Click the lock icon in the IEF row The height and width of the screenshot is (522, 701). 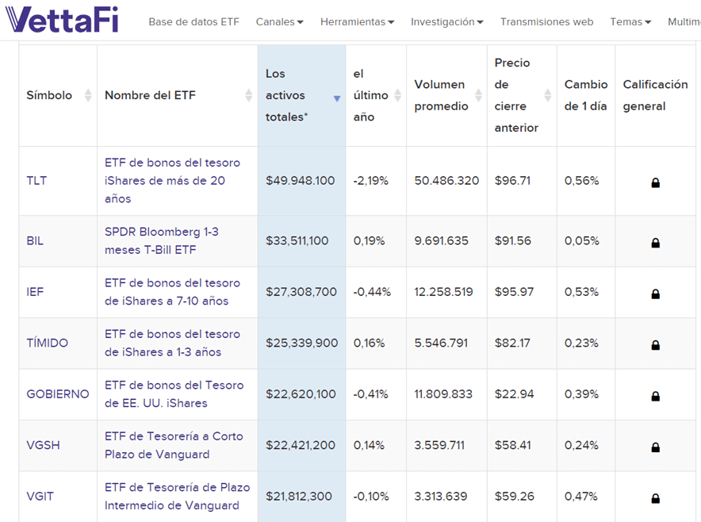[655, 294]
